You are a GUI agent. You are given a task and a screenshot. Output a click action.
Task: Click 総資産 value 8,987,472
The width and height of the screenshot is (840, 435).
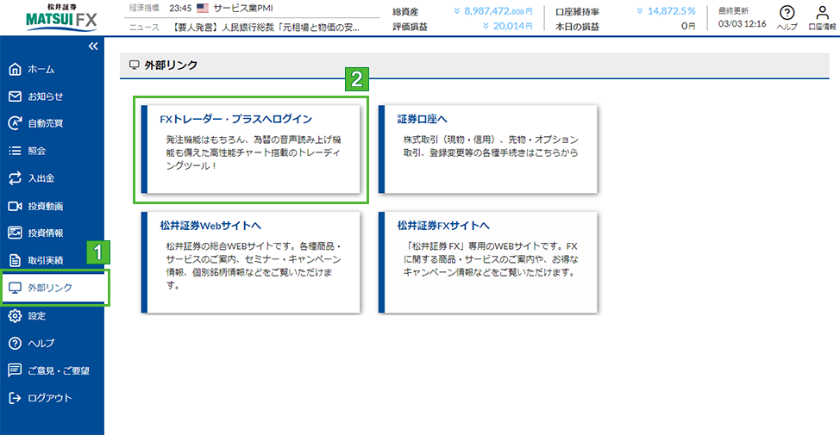click(498, 11)
